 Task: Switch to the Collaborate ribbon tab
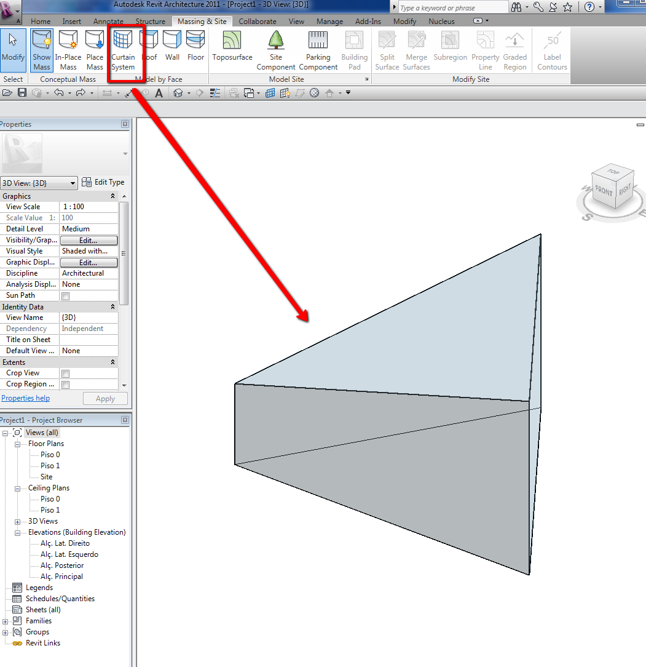pyautogui.click(x=258, y=21)
